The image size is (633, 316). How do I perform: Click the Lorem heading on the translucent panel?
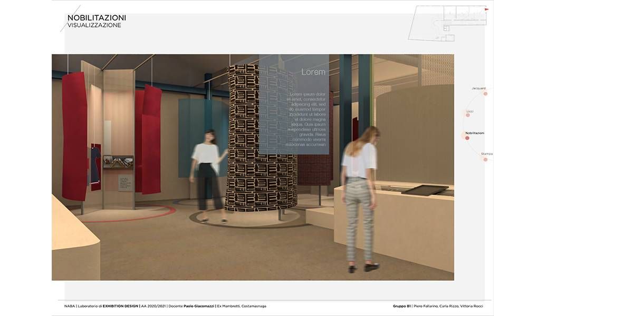(x=313, y=72)
